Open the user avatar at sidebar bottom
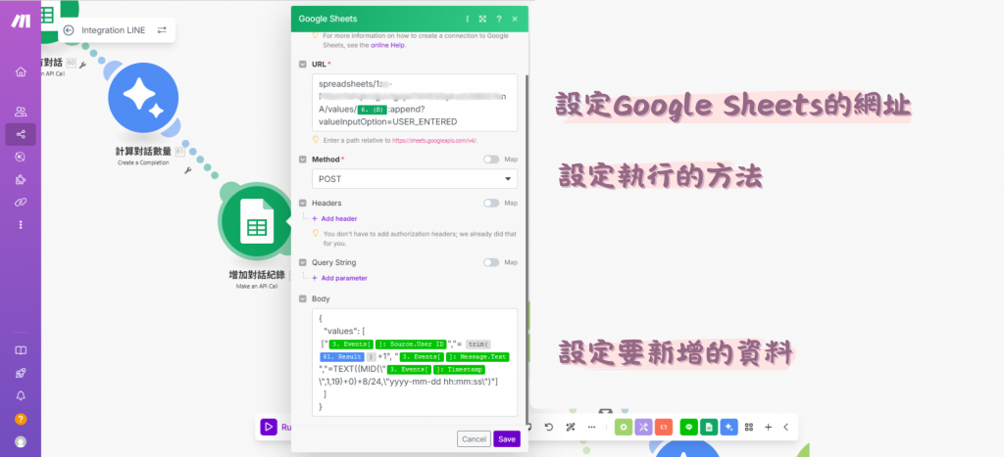The image size is (1004, 457). point(21,441)
